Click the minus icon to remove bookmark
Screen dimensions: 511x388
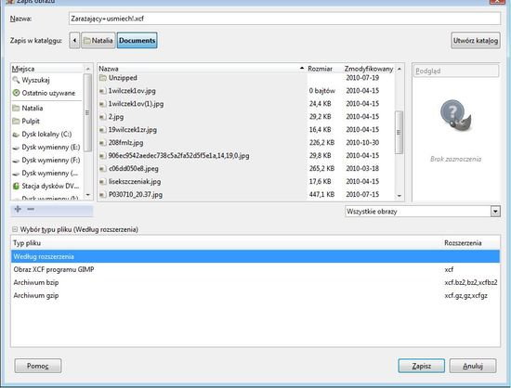tap(31, 209)
